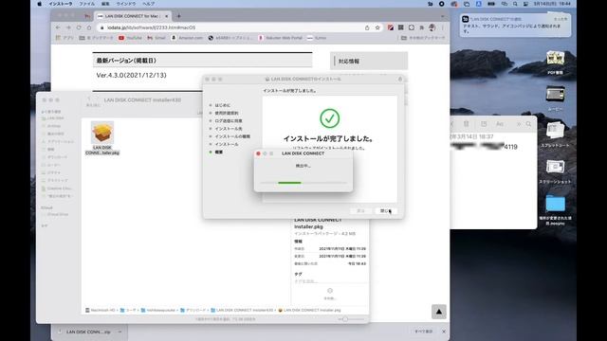
Task: Open the ファイル menu in the menu bar
Action: coord(86,4)
